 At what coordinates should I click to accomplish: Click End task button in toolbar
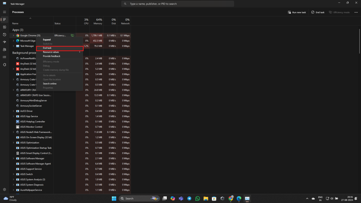318,12
